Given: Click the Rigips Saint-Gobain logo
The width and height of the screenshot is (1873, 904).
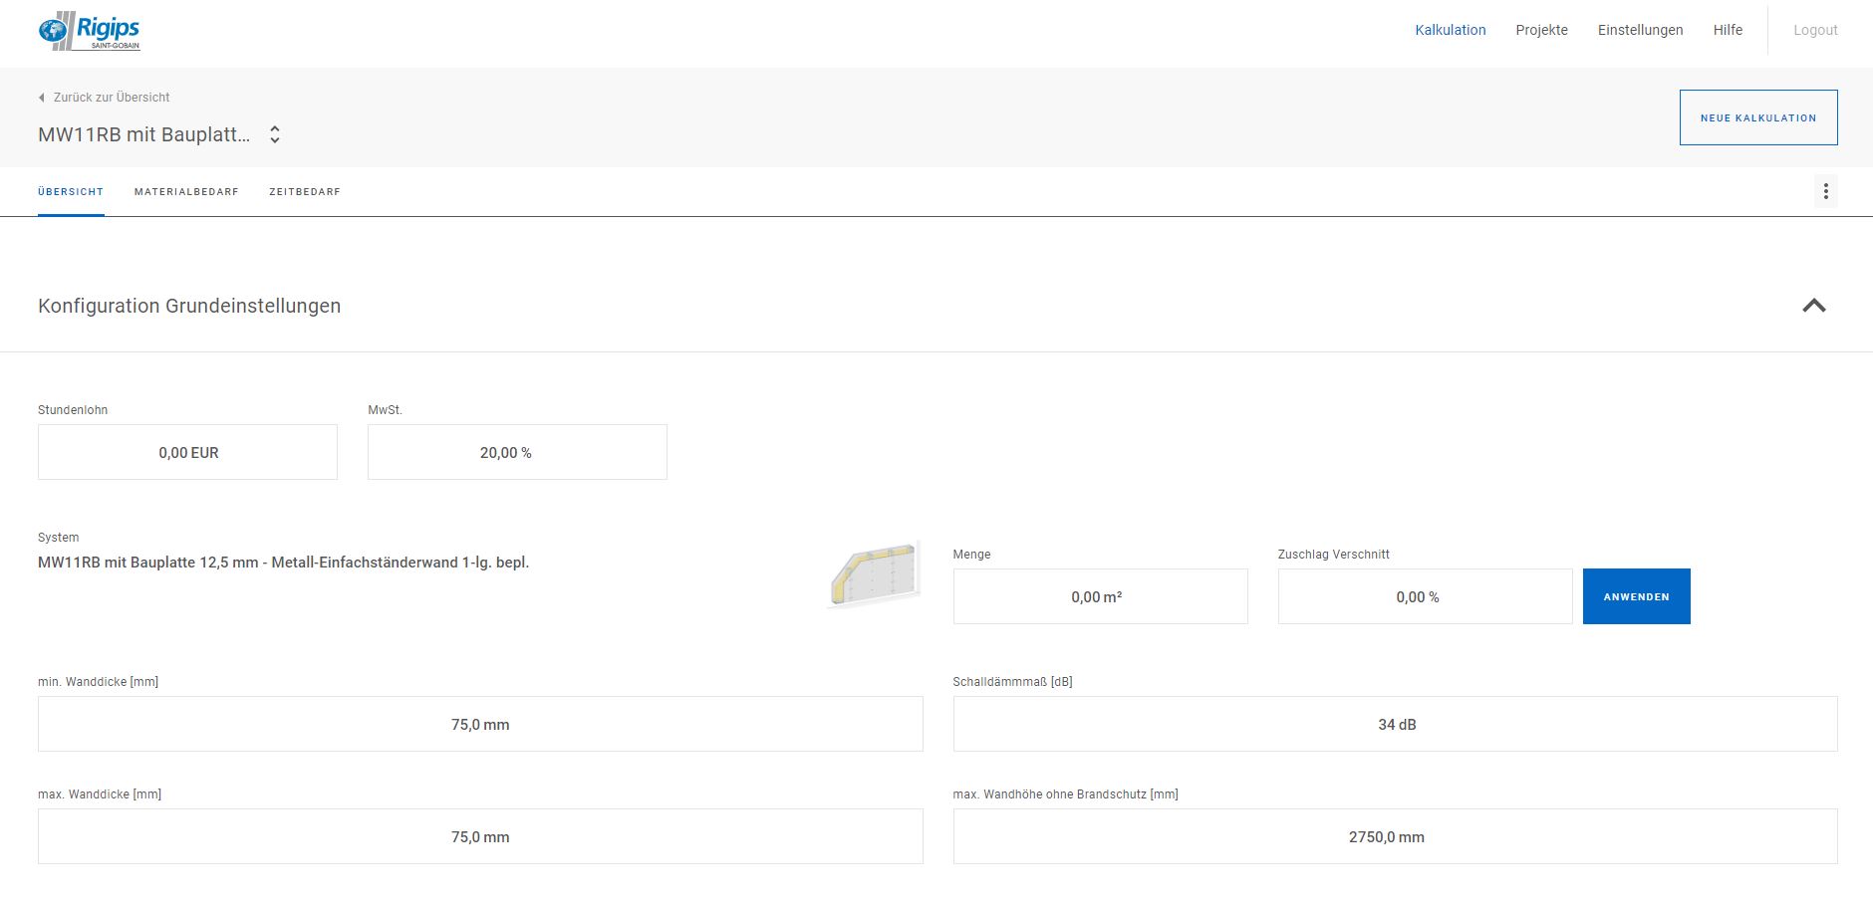Looking at the screenshot, I should click(x=90, y=31).
